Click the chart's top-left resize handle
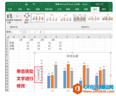The height and width of the screenshot is (96, 116). point(34,53)
